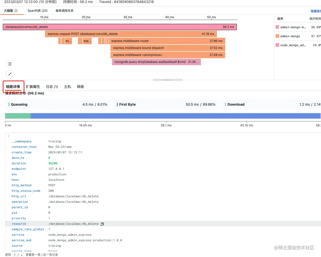Open the 日志 (1) tab

click(52, 87)
